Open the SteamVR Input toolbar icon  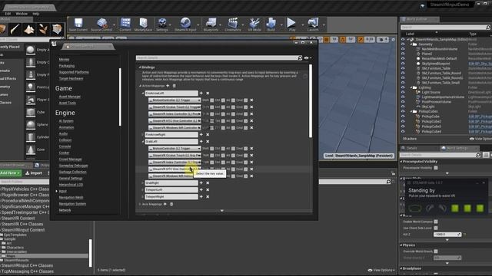pos(185,25)
